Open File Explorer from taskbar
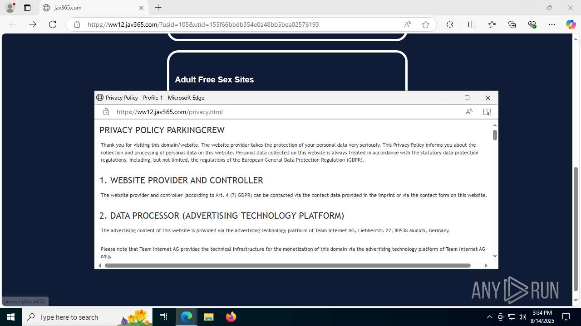581x326 pixels. pos(208,317)
